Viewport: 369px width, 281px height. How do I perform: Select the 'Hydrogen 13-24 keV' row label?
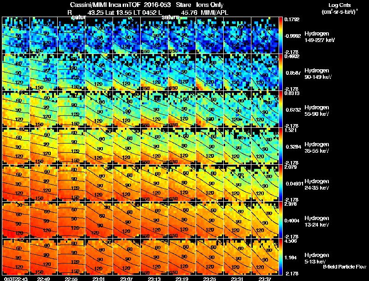coord(317,221)
